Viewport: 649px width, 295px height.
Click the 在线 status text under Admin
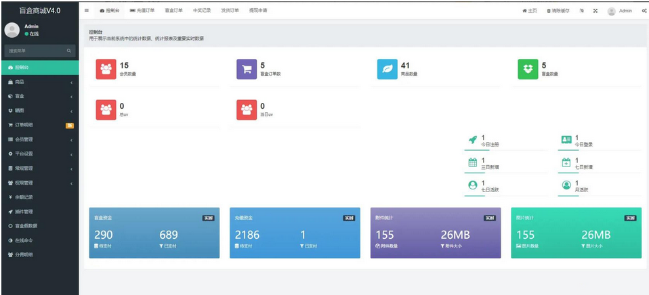point(33,34)
